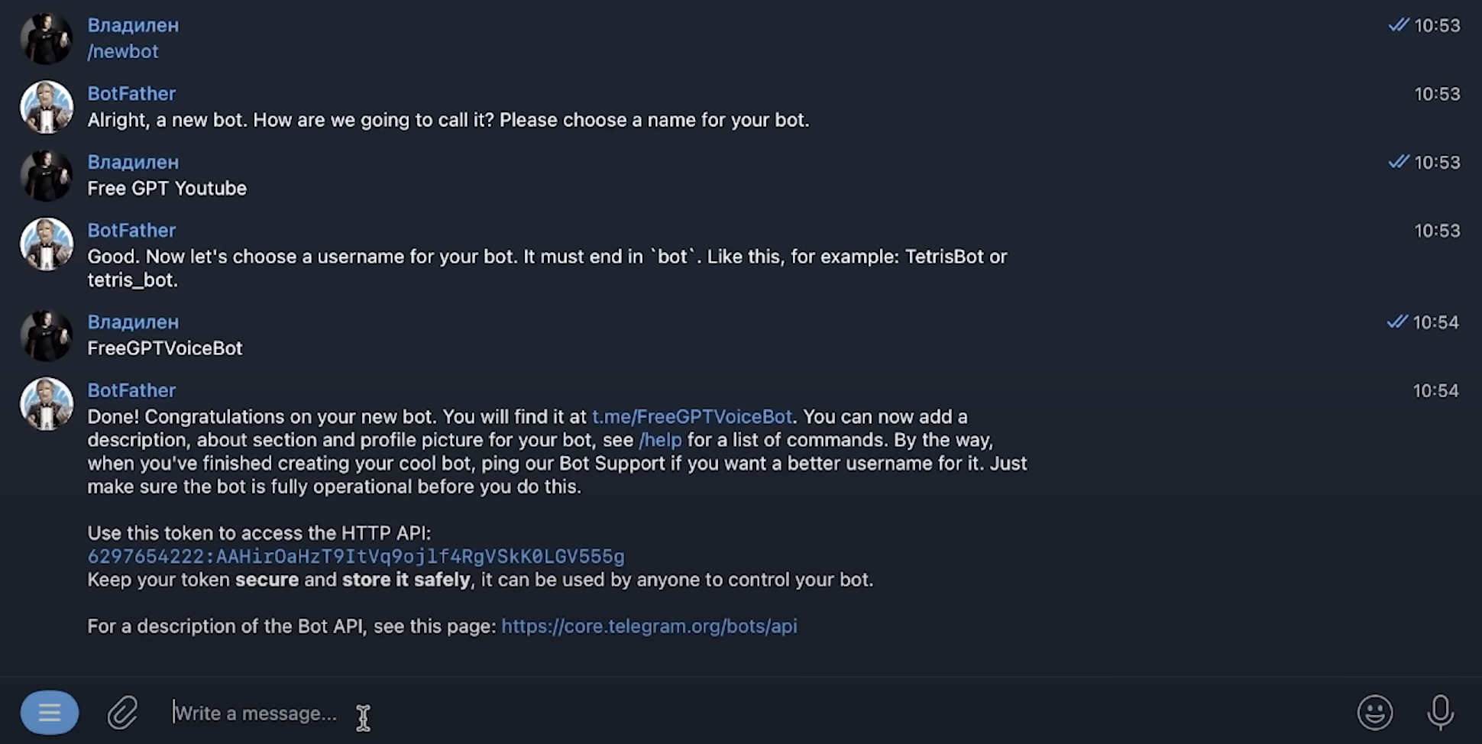Open the t.me/FreeGPTVoiceBot link
The height and width of the screenshot is (744, 1482).
click(x=691, y=417)
